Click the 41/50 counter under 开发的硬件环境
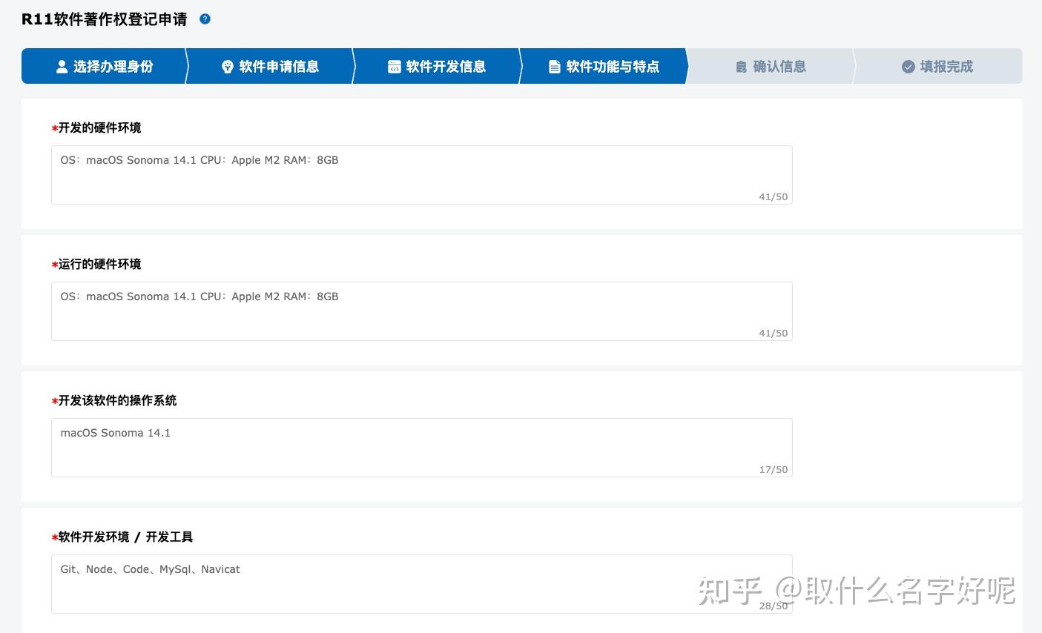This screenshot has width=1042, height=633. point(774,197)
